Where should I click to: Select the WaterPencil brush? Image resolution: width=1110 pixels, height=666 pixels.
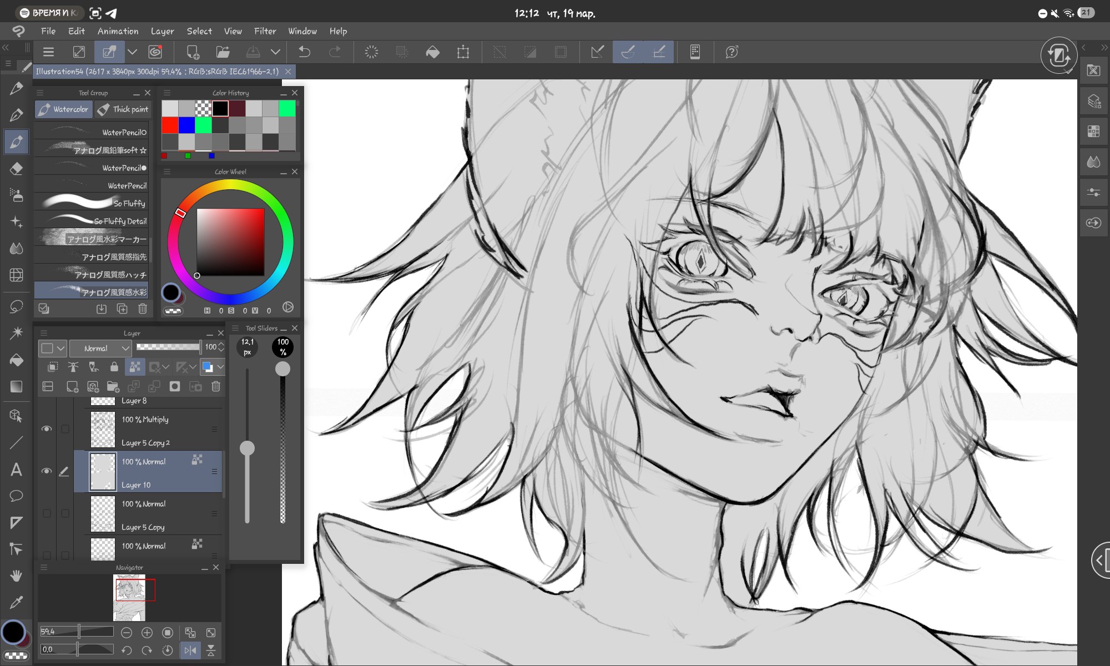[x=92, y=185]
